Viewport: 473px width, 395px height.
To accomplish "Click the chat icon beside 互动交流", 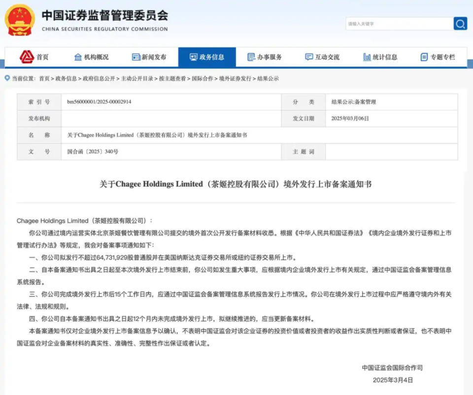I will [309, 57].
